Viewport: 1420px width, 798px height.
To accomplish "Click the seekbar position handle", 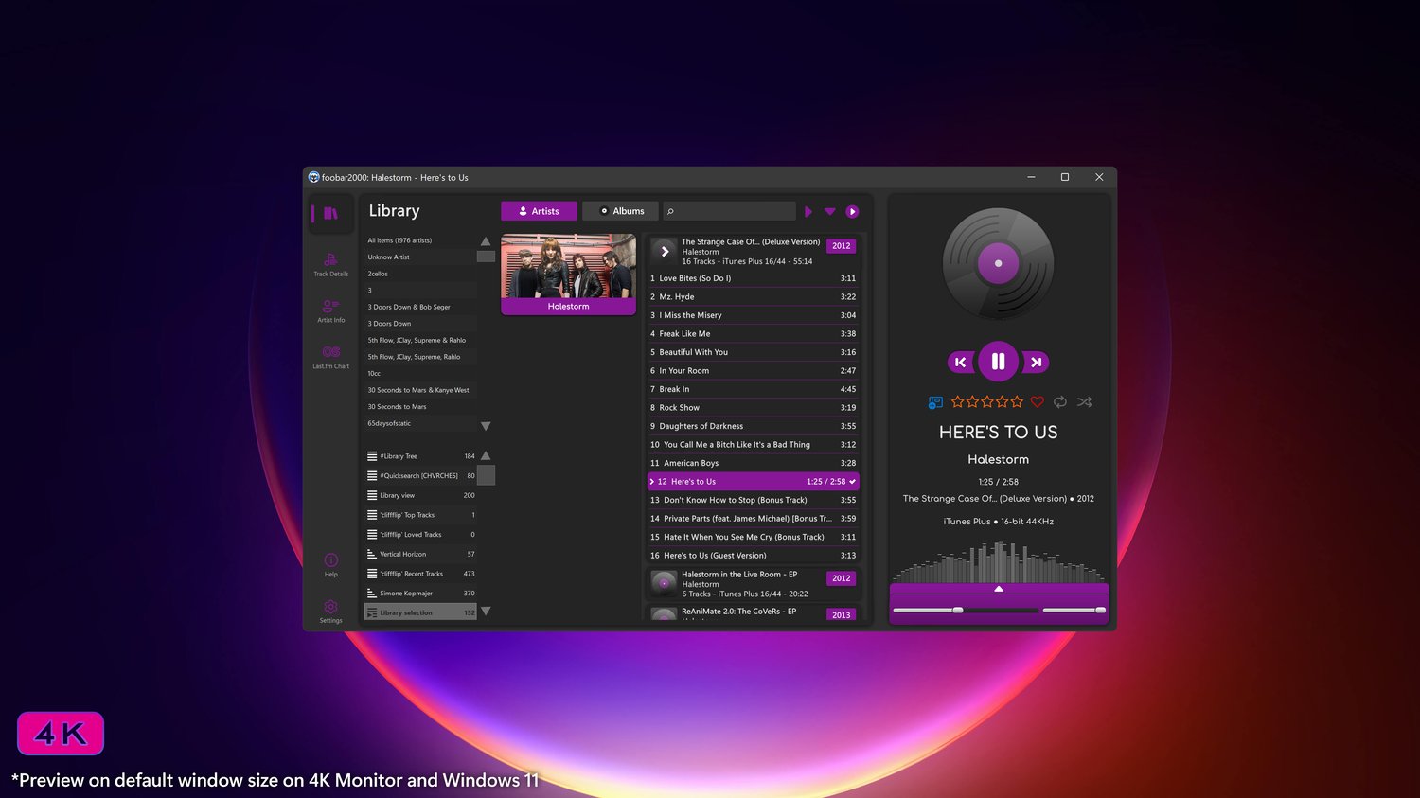I will tap(958, 611).
